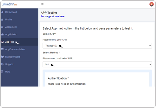Click the chevron arrow of Testapp123 dropdown
The image size is (156, 108).
(x=150, y=46)
